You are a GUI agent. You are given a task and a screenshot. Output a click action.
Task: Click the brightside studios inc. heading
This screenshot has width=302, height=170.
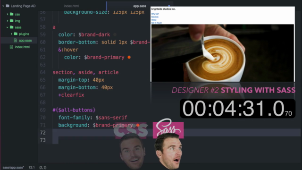click(163, 9)
